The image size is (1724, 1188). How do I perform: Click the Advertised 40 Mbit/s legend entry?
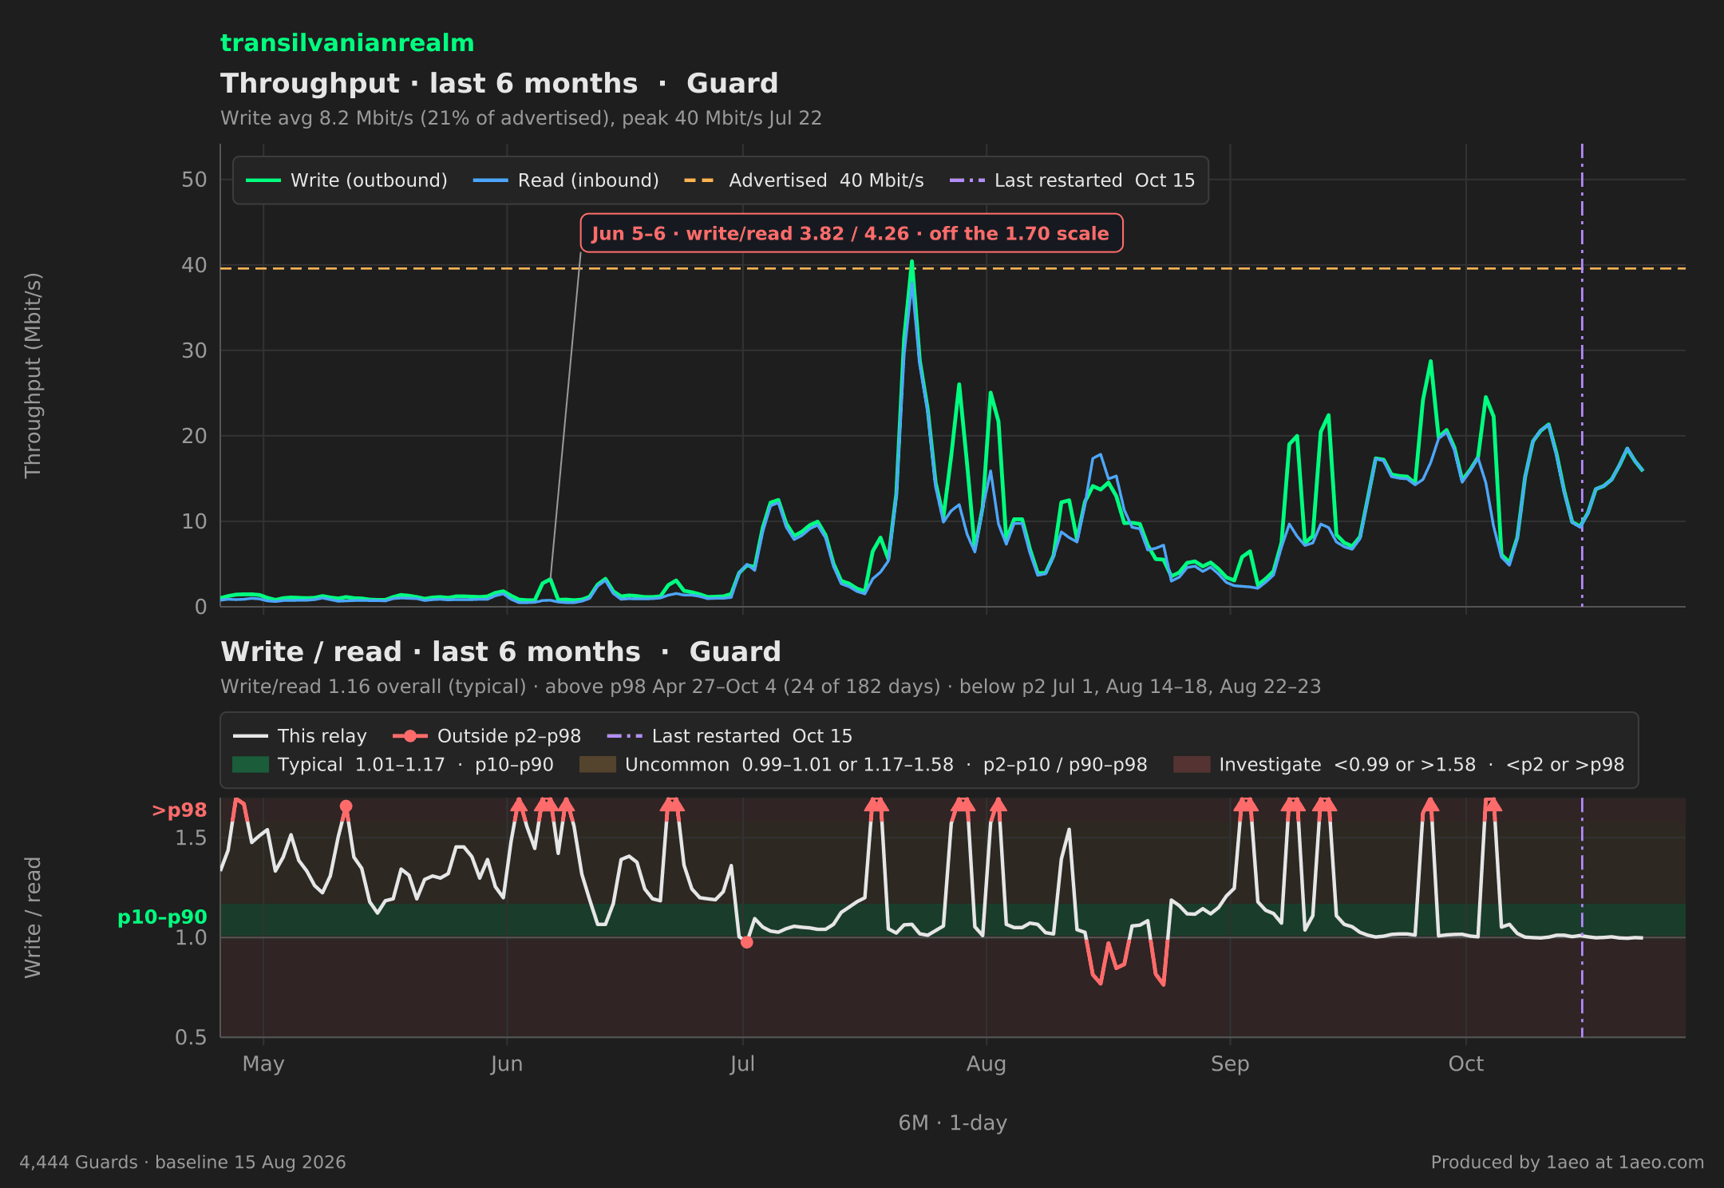tap(804, 180)
